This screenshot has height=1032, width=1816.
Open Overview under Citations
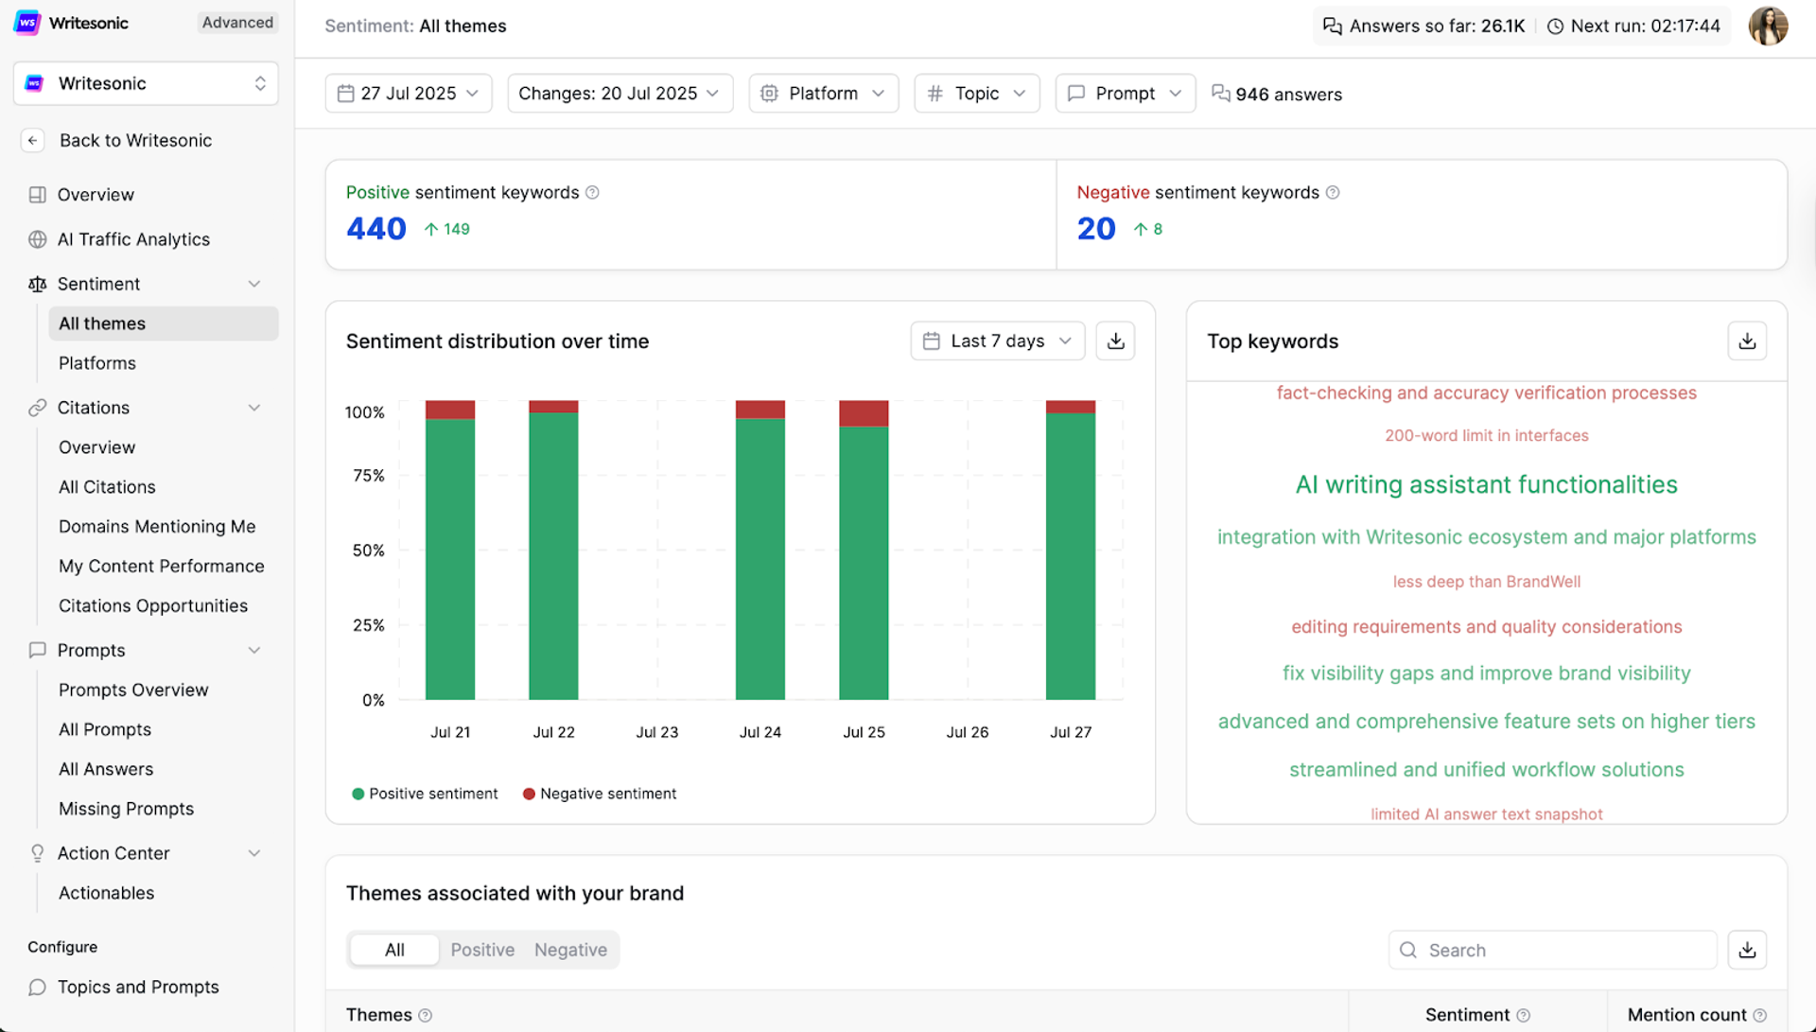[96, 447]
